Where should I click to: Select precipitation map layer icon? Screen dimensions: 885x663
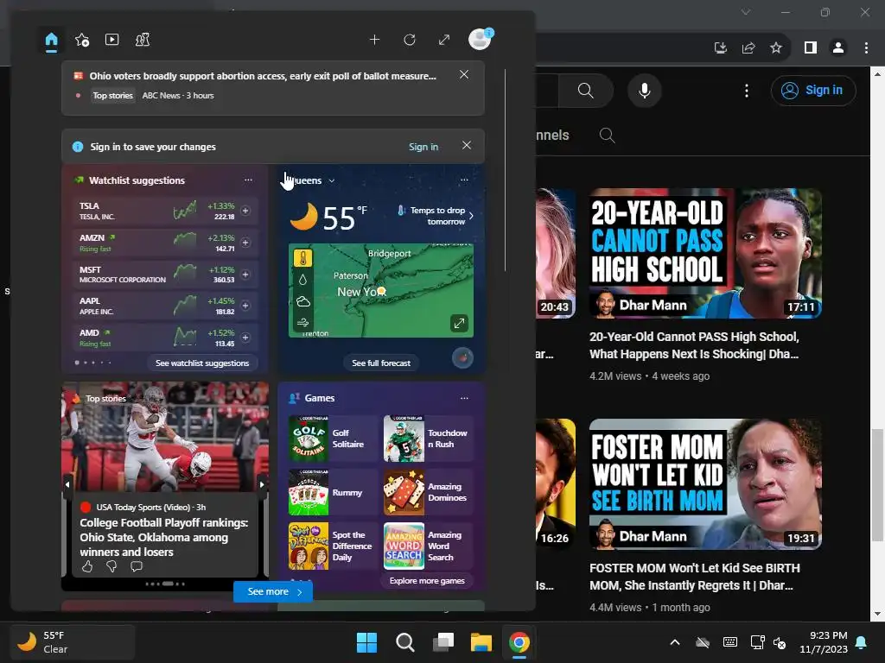pyautogui.click(x=303, y=280)
